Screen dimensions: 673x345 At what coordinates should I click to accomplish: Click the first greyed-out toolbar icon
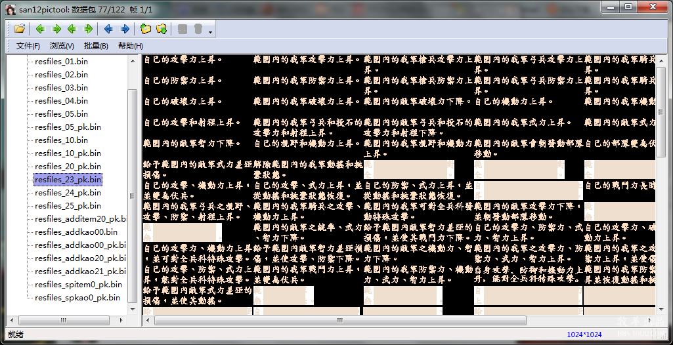coord(183,29)
